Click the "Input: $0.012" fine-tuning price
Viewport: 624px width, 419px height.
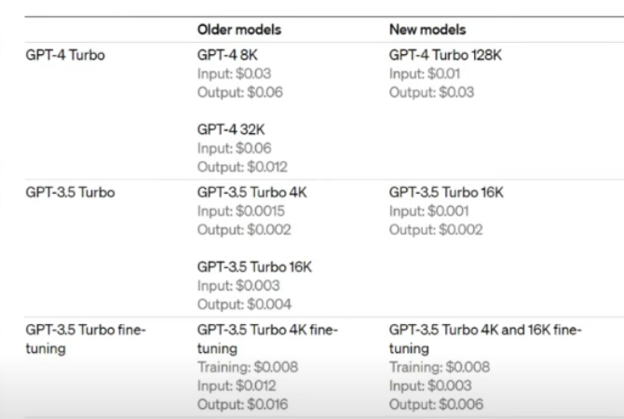tap(237, 386)
